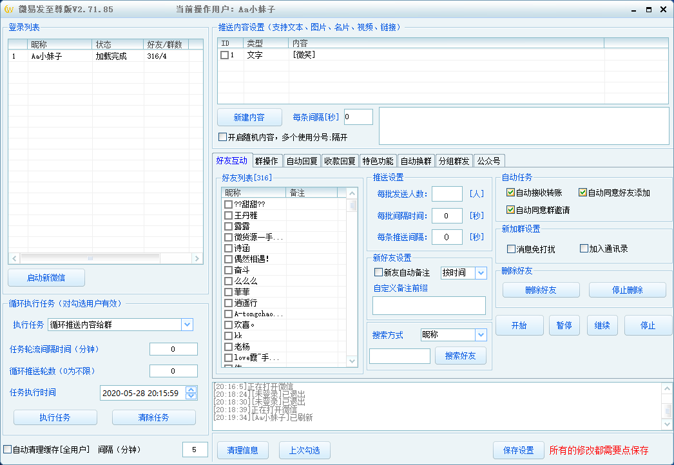
Task: Click the 新建内容 button
Action: point(249,118)
